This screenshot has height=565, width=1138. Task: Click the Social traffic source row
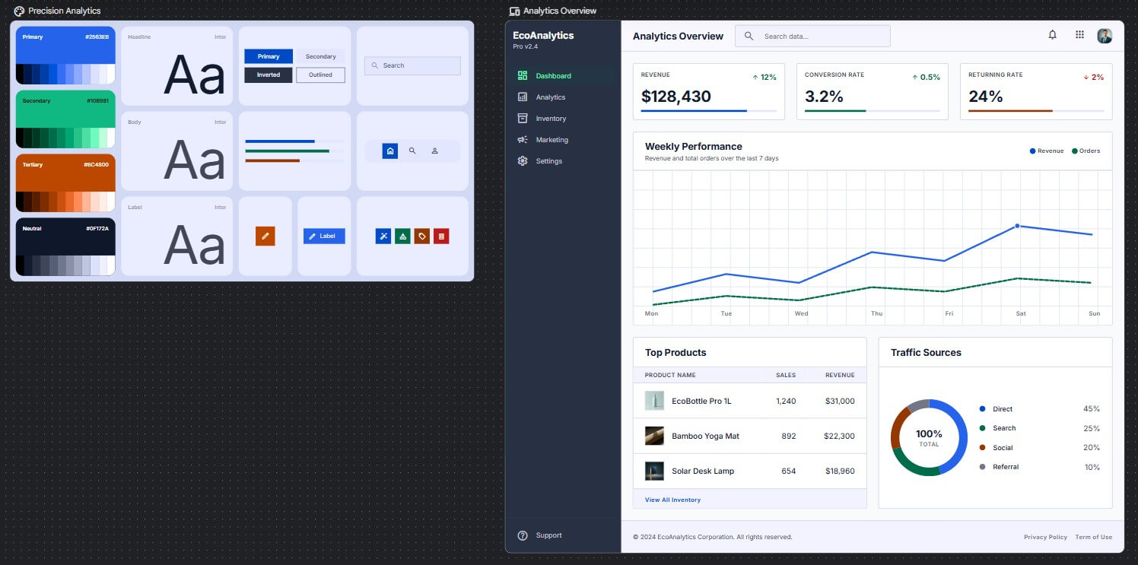coord(1040,448)
